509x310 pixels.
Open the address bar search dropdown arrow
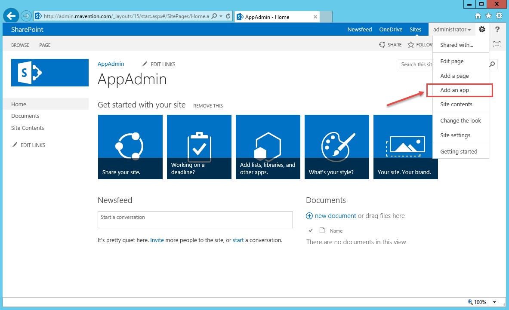pos(221,16)
